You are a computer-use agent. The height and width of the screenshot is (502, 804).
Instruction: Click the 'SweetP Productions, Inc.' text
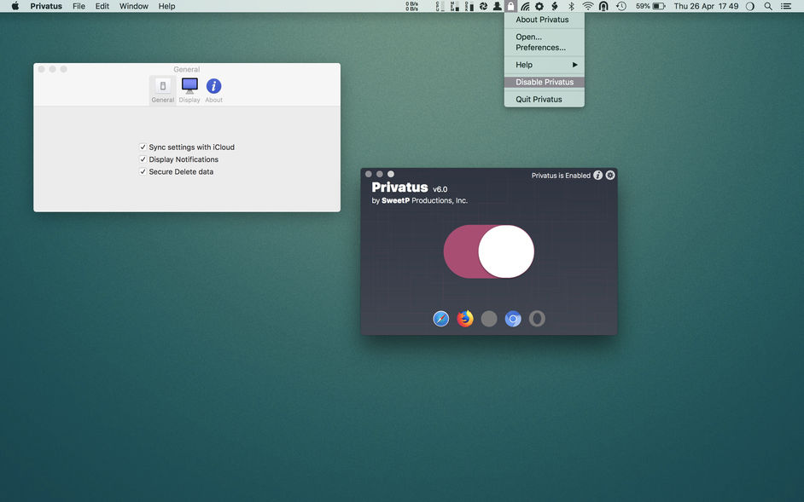coord(424,200)
